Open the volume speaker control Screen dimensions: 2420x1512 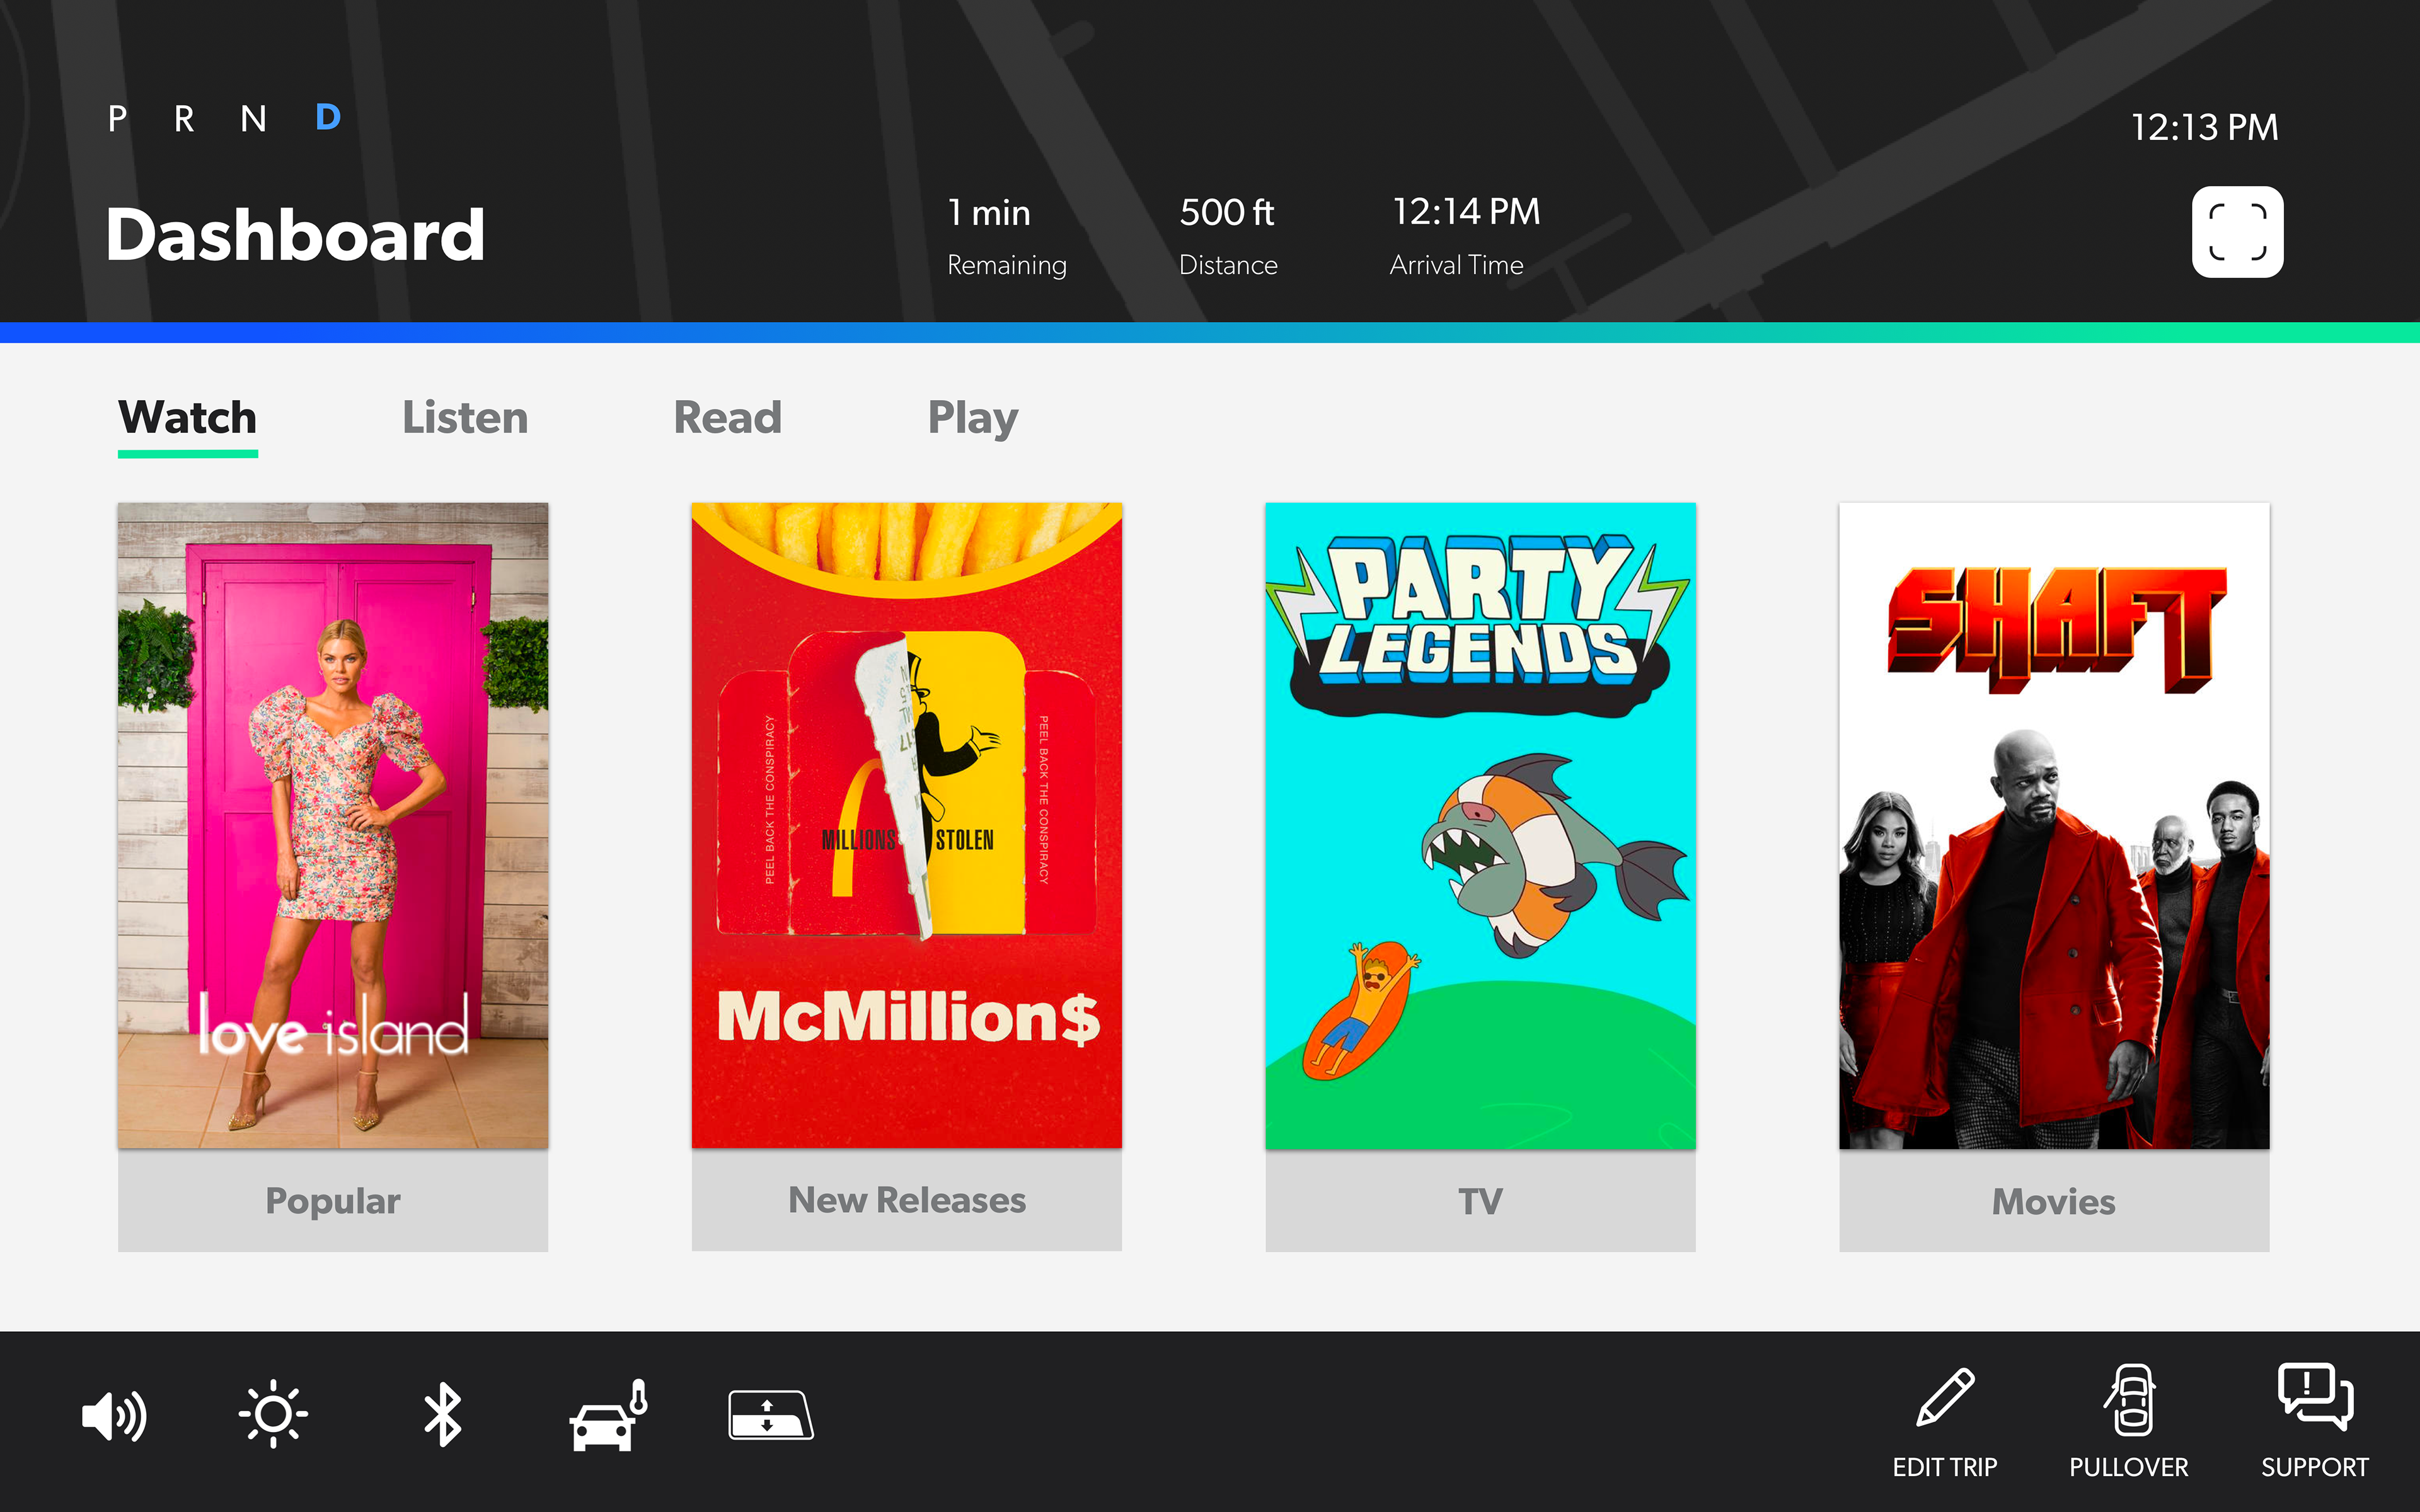click(114, 1416)
